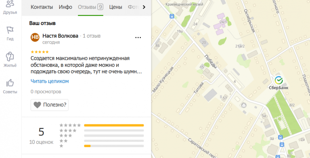Click the 0 просмотров text
This screenshot has width=310, height=158.
[46, 92]
